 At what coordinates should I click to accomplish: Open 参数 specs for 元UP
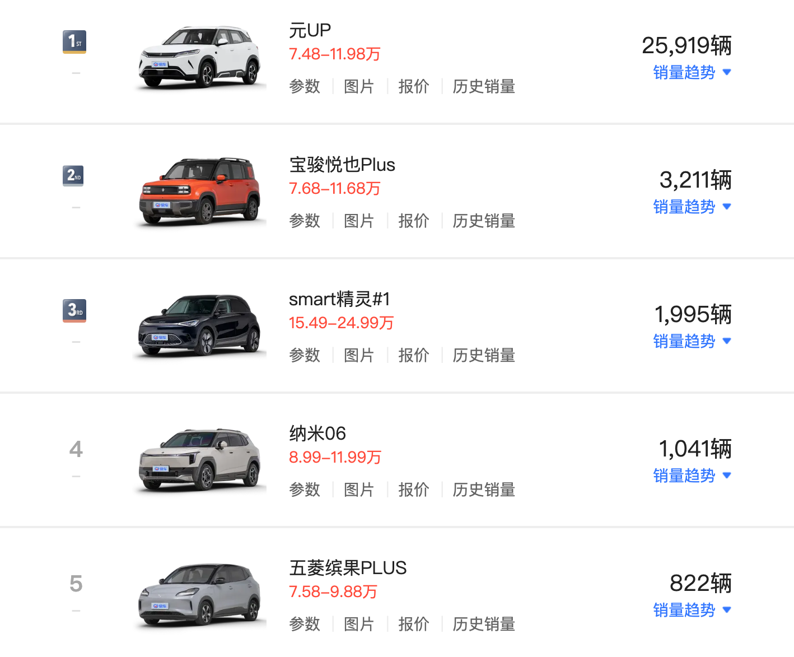(305, 86)
